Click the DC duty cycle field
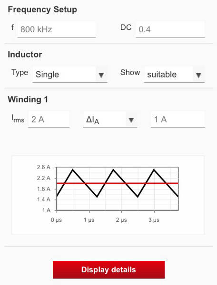The height and width of the screenshot is (285, 217). coord(170,29)
